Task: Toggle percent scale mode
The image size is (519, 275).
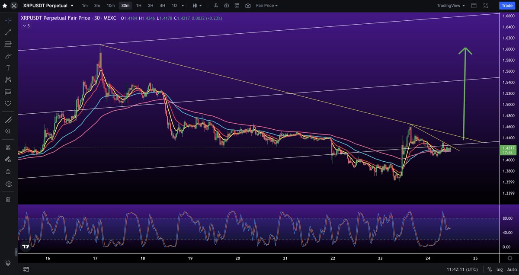Action: [x=489, y=269]
